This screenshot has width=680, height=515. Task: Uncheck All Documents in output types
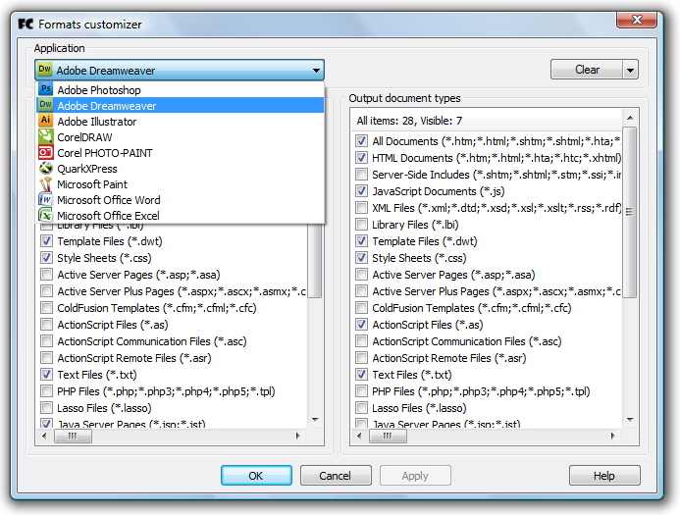point(361,141)
